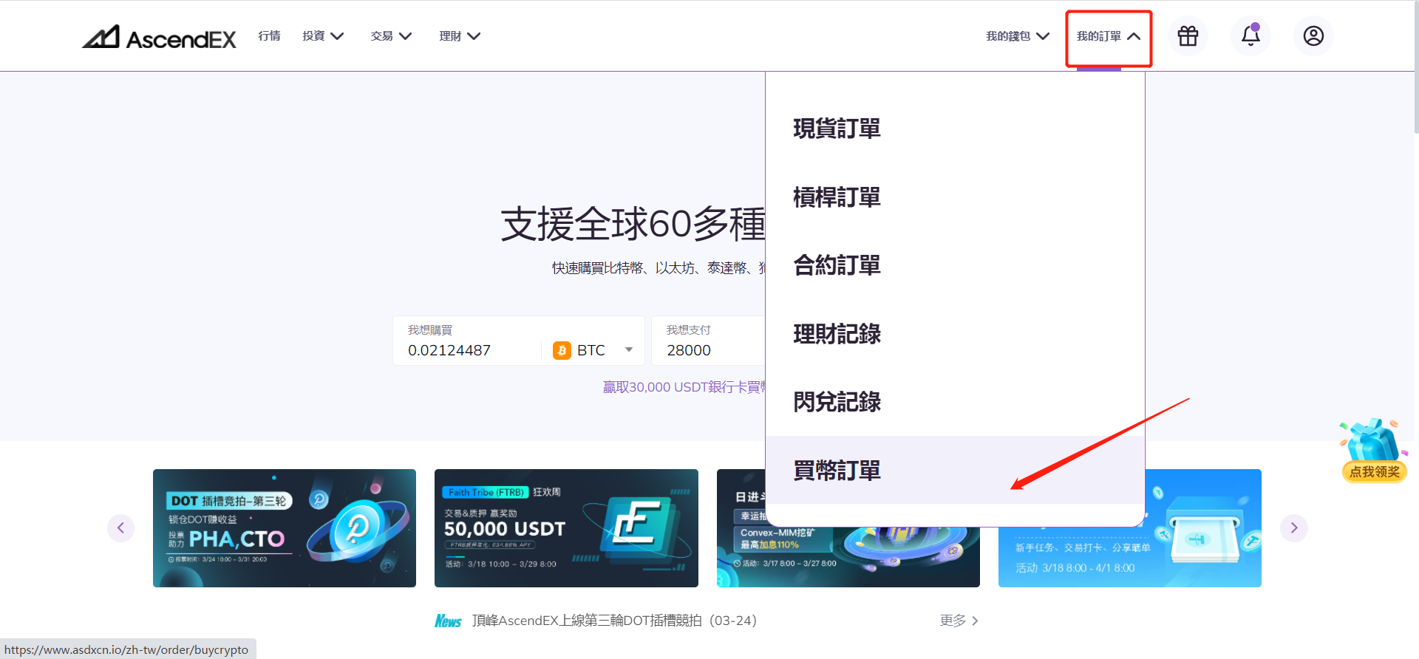Open the BTC currency dropdown arrow

629,349
